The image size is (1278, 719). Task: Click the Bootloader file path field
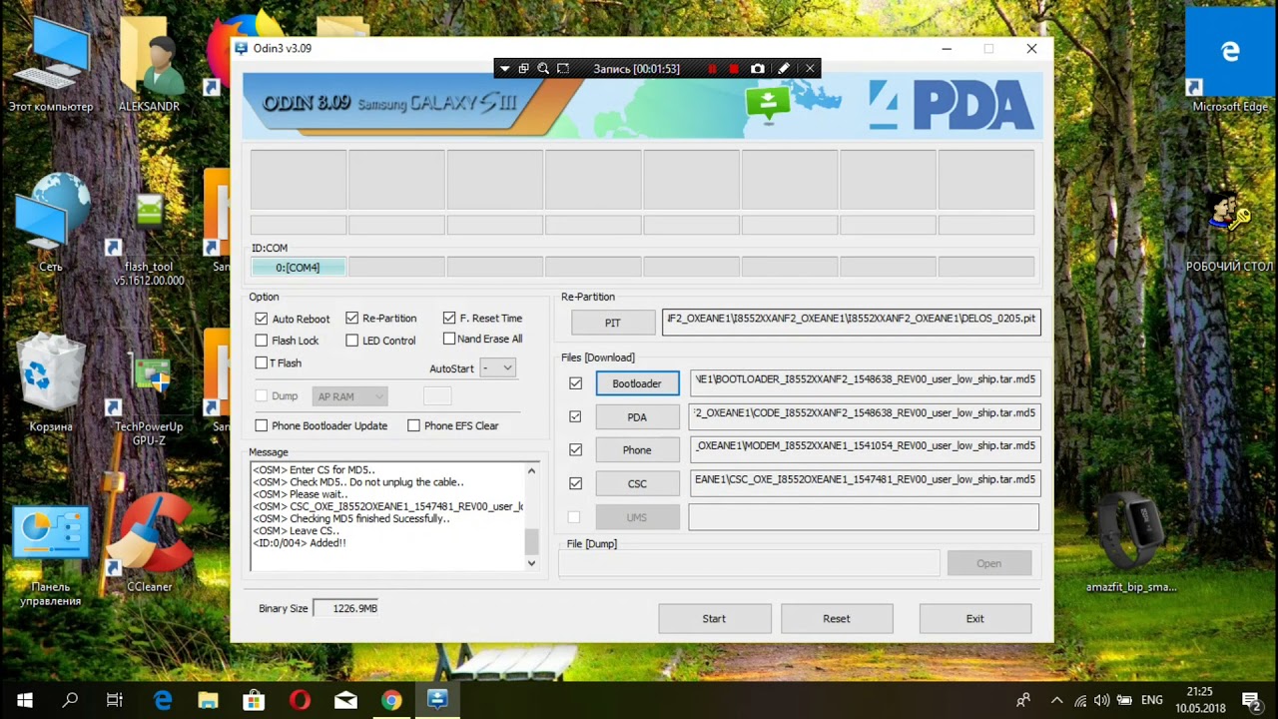click(x=865, y=383)
